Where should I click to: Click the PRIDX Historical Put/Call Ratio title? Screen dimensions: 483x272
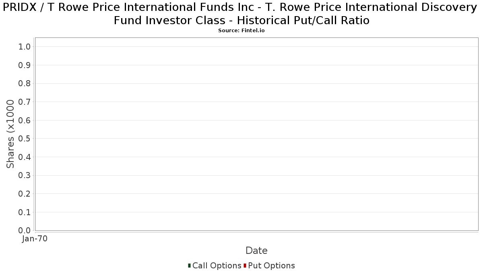tap(242, 14)
